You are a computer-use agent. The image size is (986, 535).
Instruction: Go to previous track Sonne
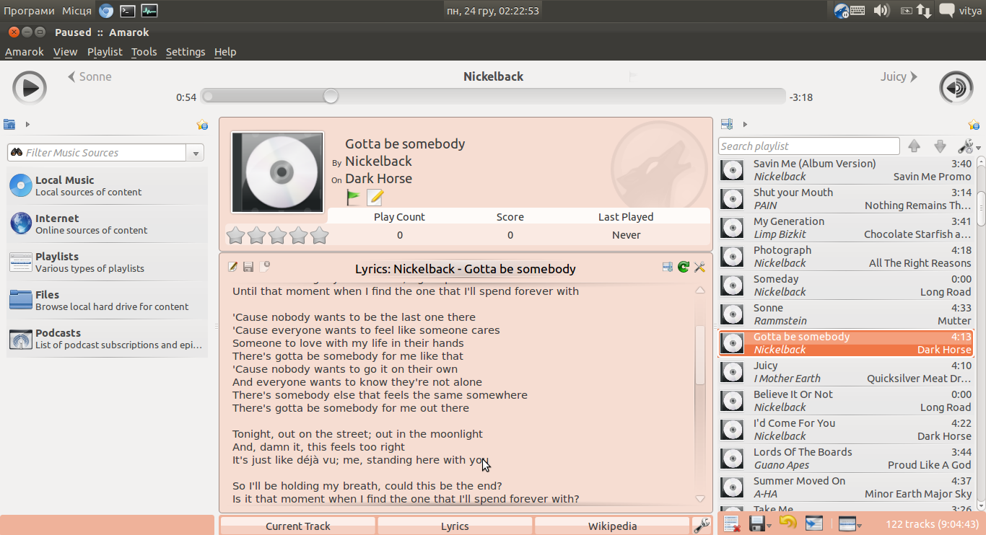pyautogui.click(x=90, y=76)
